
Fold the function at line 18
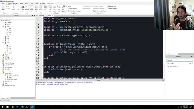(x=42, y=66)
